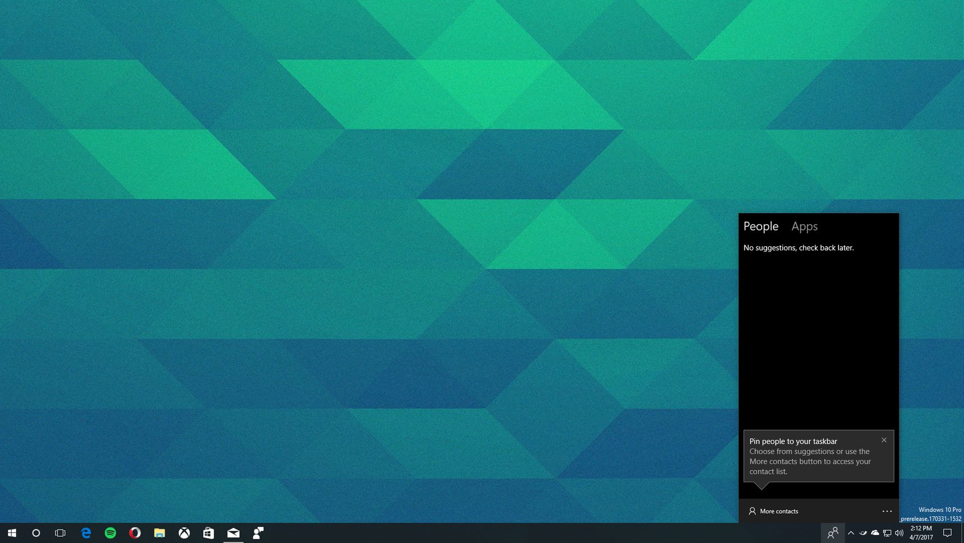
Task: Launch Microsoft Edge from the taskbar
Action: pos(86,533)
